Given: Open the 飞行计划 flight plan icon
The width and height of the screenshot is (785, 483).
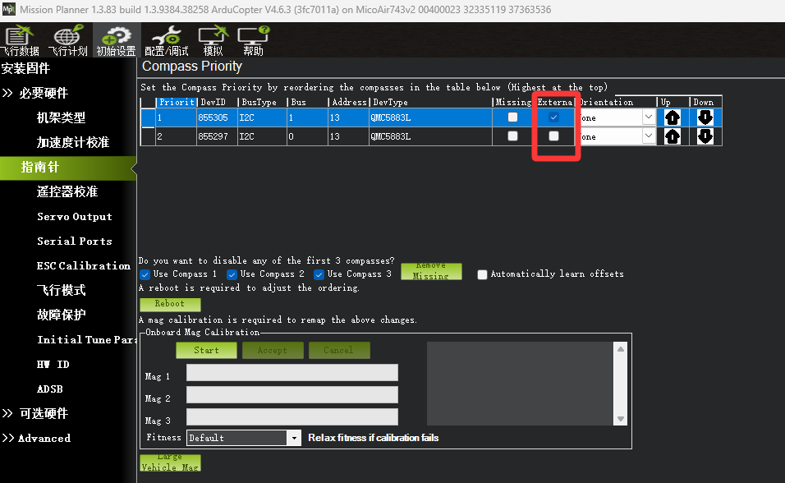Looking at the screenshot, I should [x=67, y=39].
